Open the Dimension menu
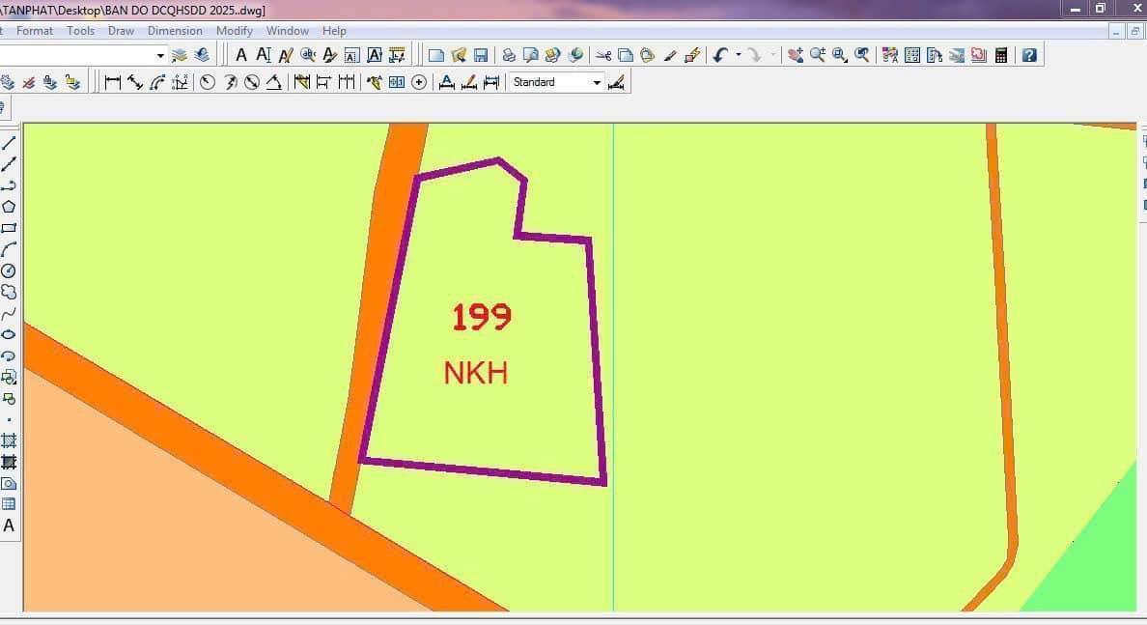This screenshot has width=1147, height=625. pos(175,31)
